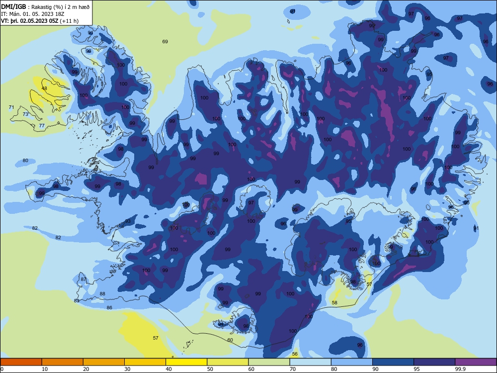Click the legend tick label '0'
The image size is (497, 373).
[x=2, y=369]
